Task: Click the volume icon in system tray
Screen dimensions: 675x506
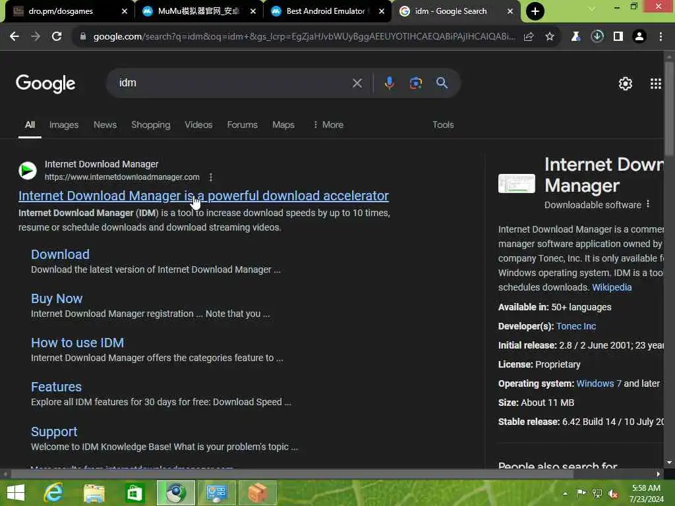Action: [x=613, y=493]
